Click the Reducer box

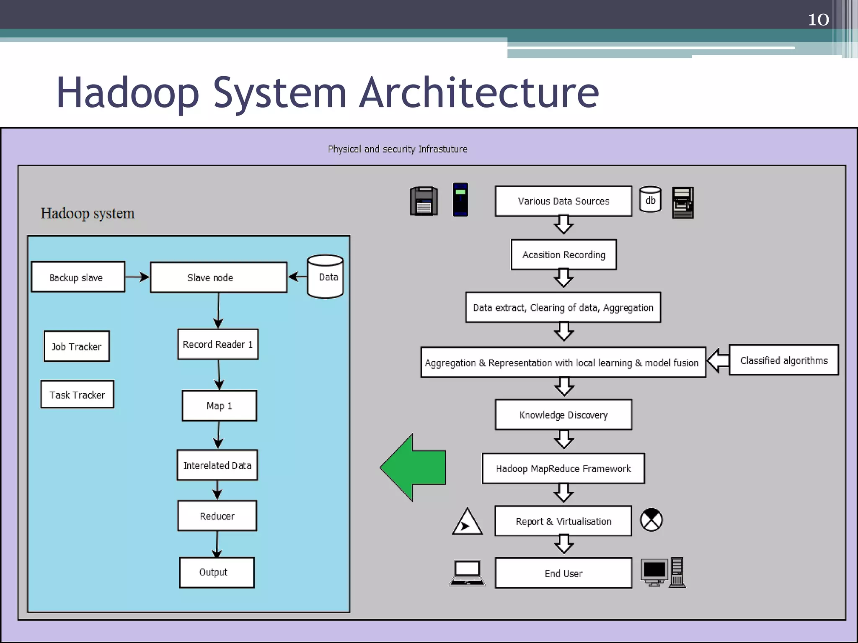click(217, 516)
